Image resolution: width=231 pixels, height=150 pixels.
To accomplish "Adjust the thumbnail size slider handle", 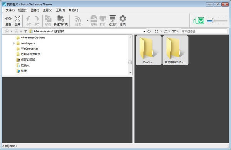I will 213,21.
